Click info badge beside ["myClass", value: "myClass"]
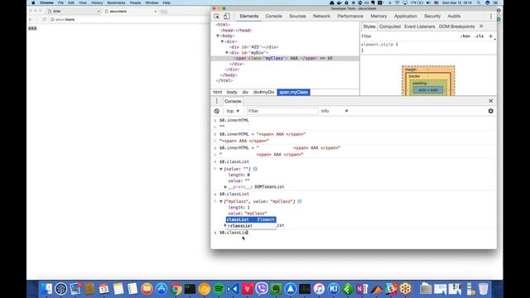Viewport: 530px width, 298px height. [300, 201]
